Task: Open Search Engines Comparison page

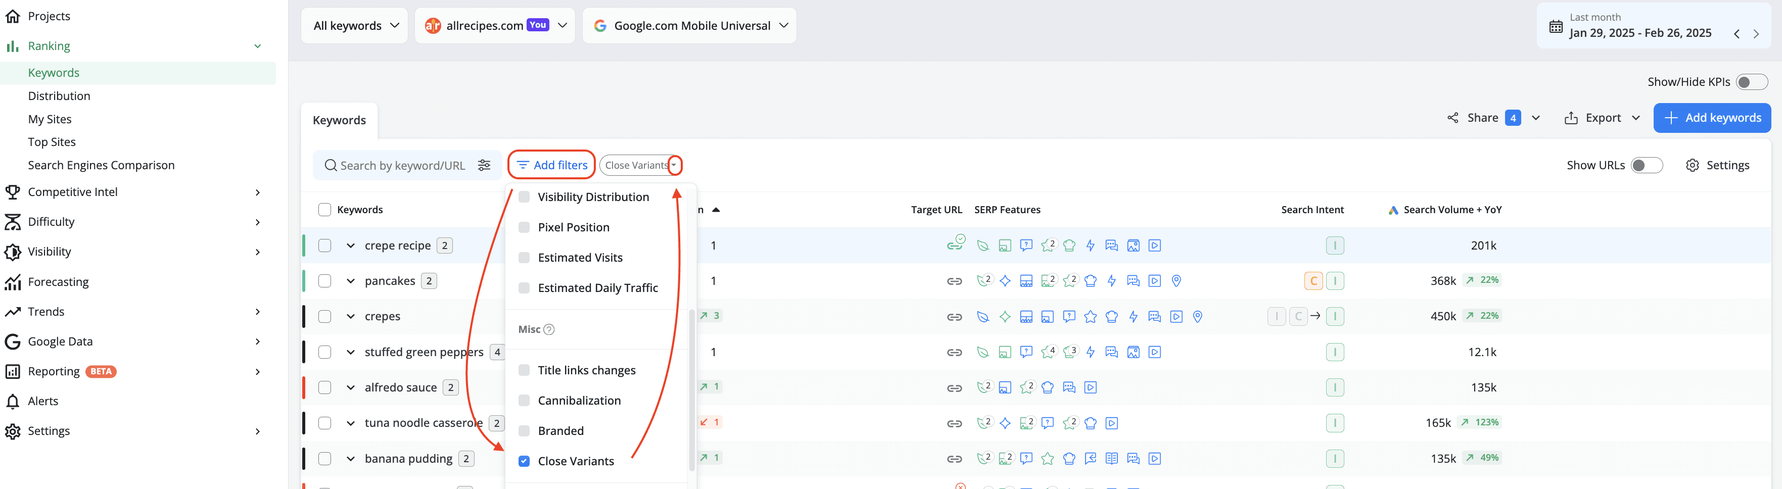Action: point(101,165)
